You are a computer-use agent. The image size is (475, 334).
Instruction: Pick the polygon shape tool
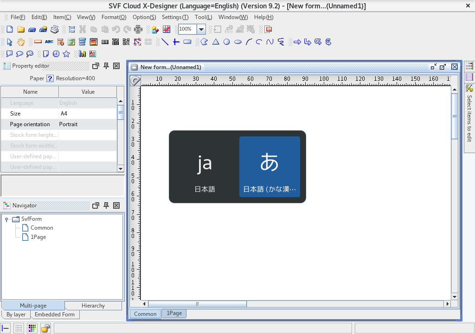coord(204,42)
